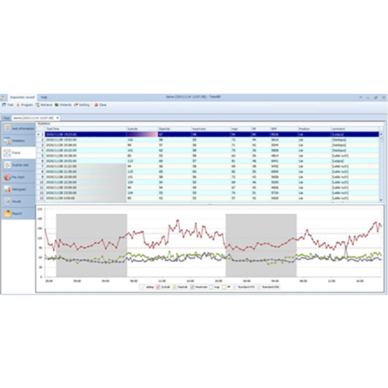Close the demo document tab with its X
The image size is (388, 388).
click(x=58, y=118)
